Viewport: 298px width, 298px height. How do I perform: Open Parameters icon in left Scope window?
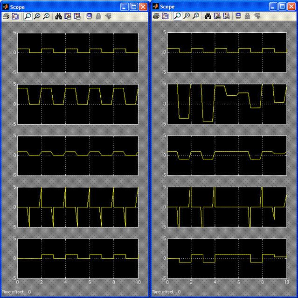[15, 16]
